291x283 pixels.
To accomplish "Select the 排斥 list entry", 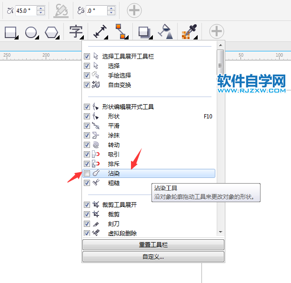I will [149, 164].
